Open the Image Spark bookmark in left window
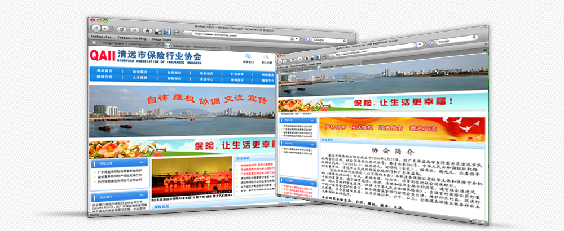Viewport: 564px width, 231px height. [161, 39]
